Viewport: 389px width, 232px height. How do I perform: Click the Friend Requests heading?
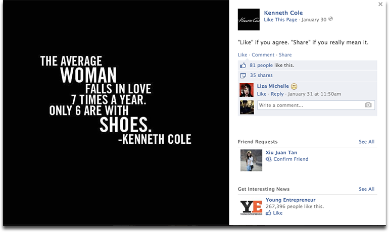click(258, 142)
